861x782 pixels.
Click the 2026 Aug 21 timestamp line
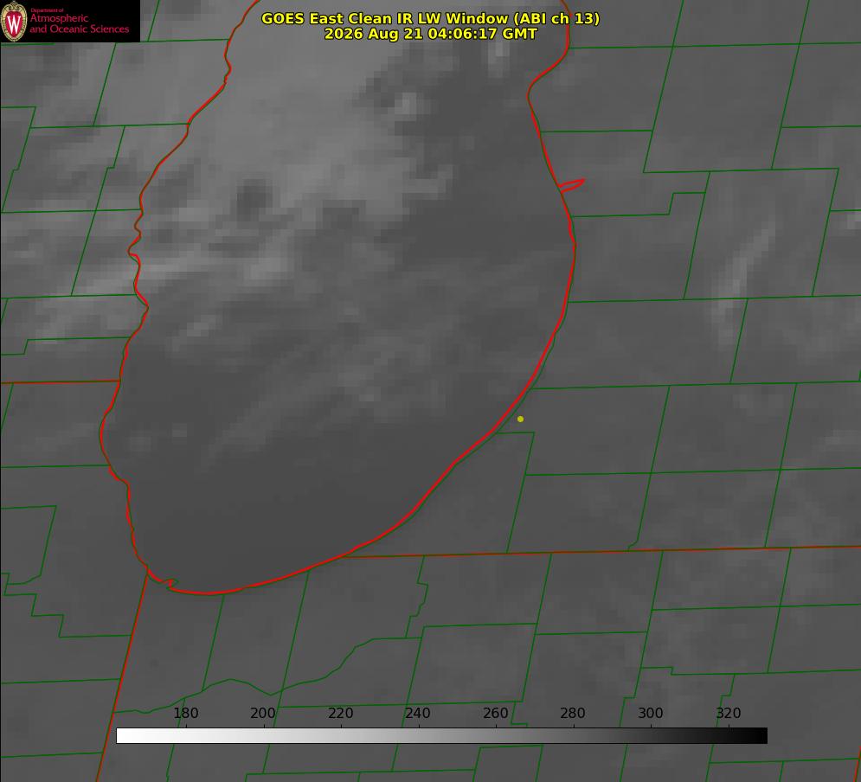[431, 34]
